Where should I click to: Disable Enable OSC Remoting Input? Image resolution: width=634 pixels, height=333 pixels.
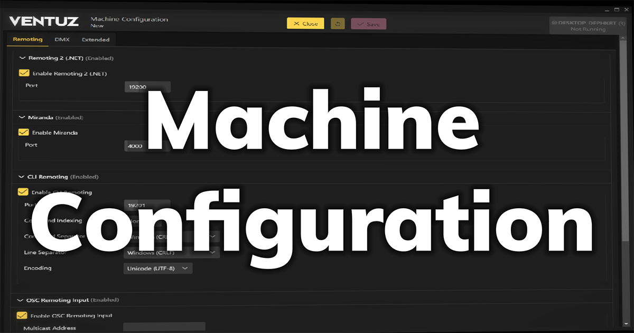[22, 315]
